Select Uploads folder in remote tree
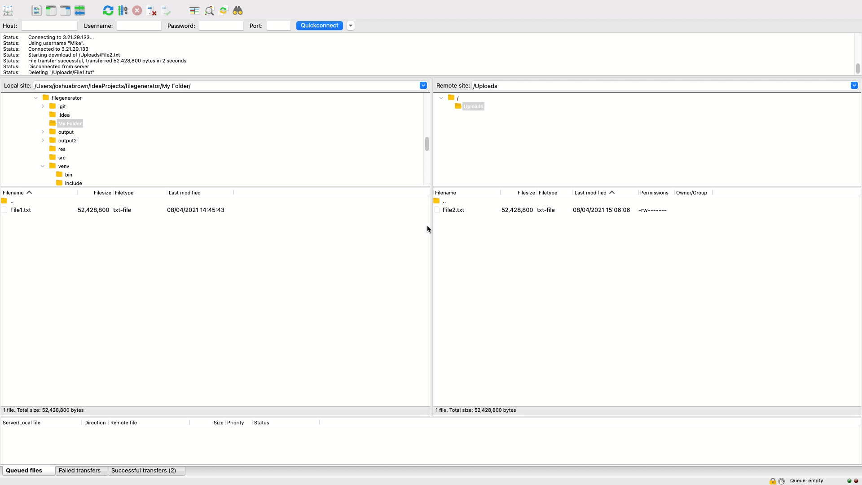This screenshot has width=862, height=485. (473, 106)
